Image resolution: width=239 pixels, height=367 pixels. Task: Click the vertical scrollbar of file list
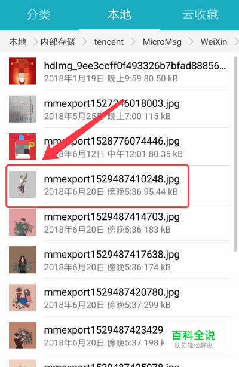tap(235, 154)
